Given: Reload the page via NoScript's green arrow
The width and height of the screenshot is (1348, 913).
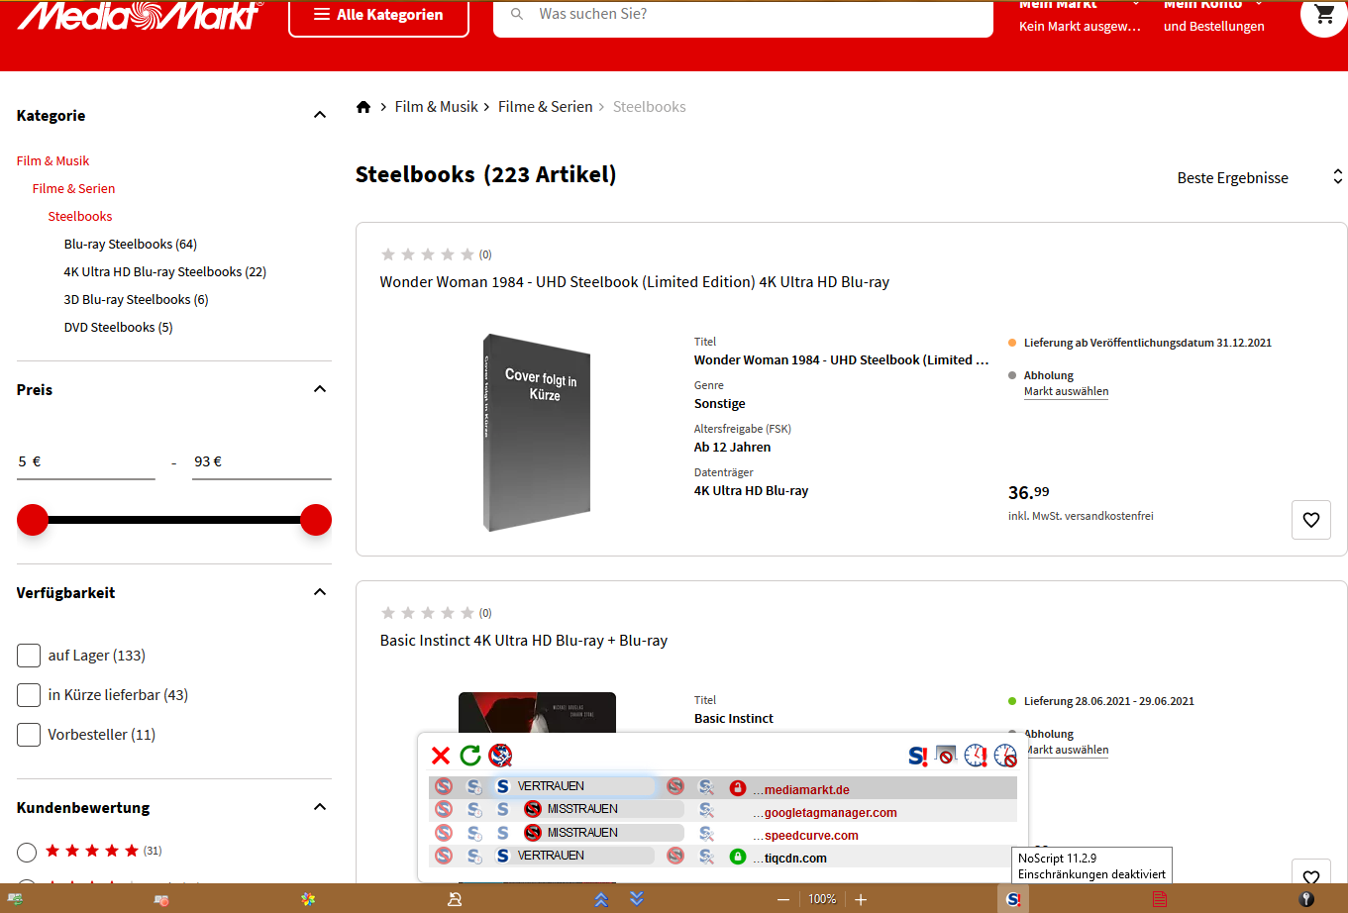Looking at the screenshot, I should (470, 756).
